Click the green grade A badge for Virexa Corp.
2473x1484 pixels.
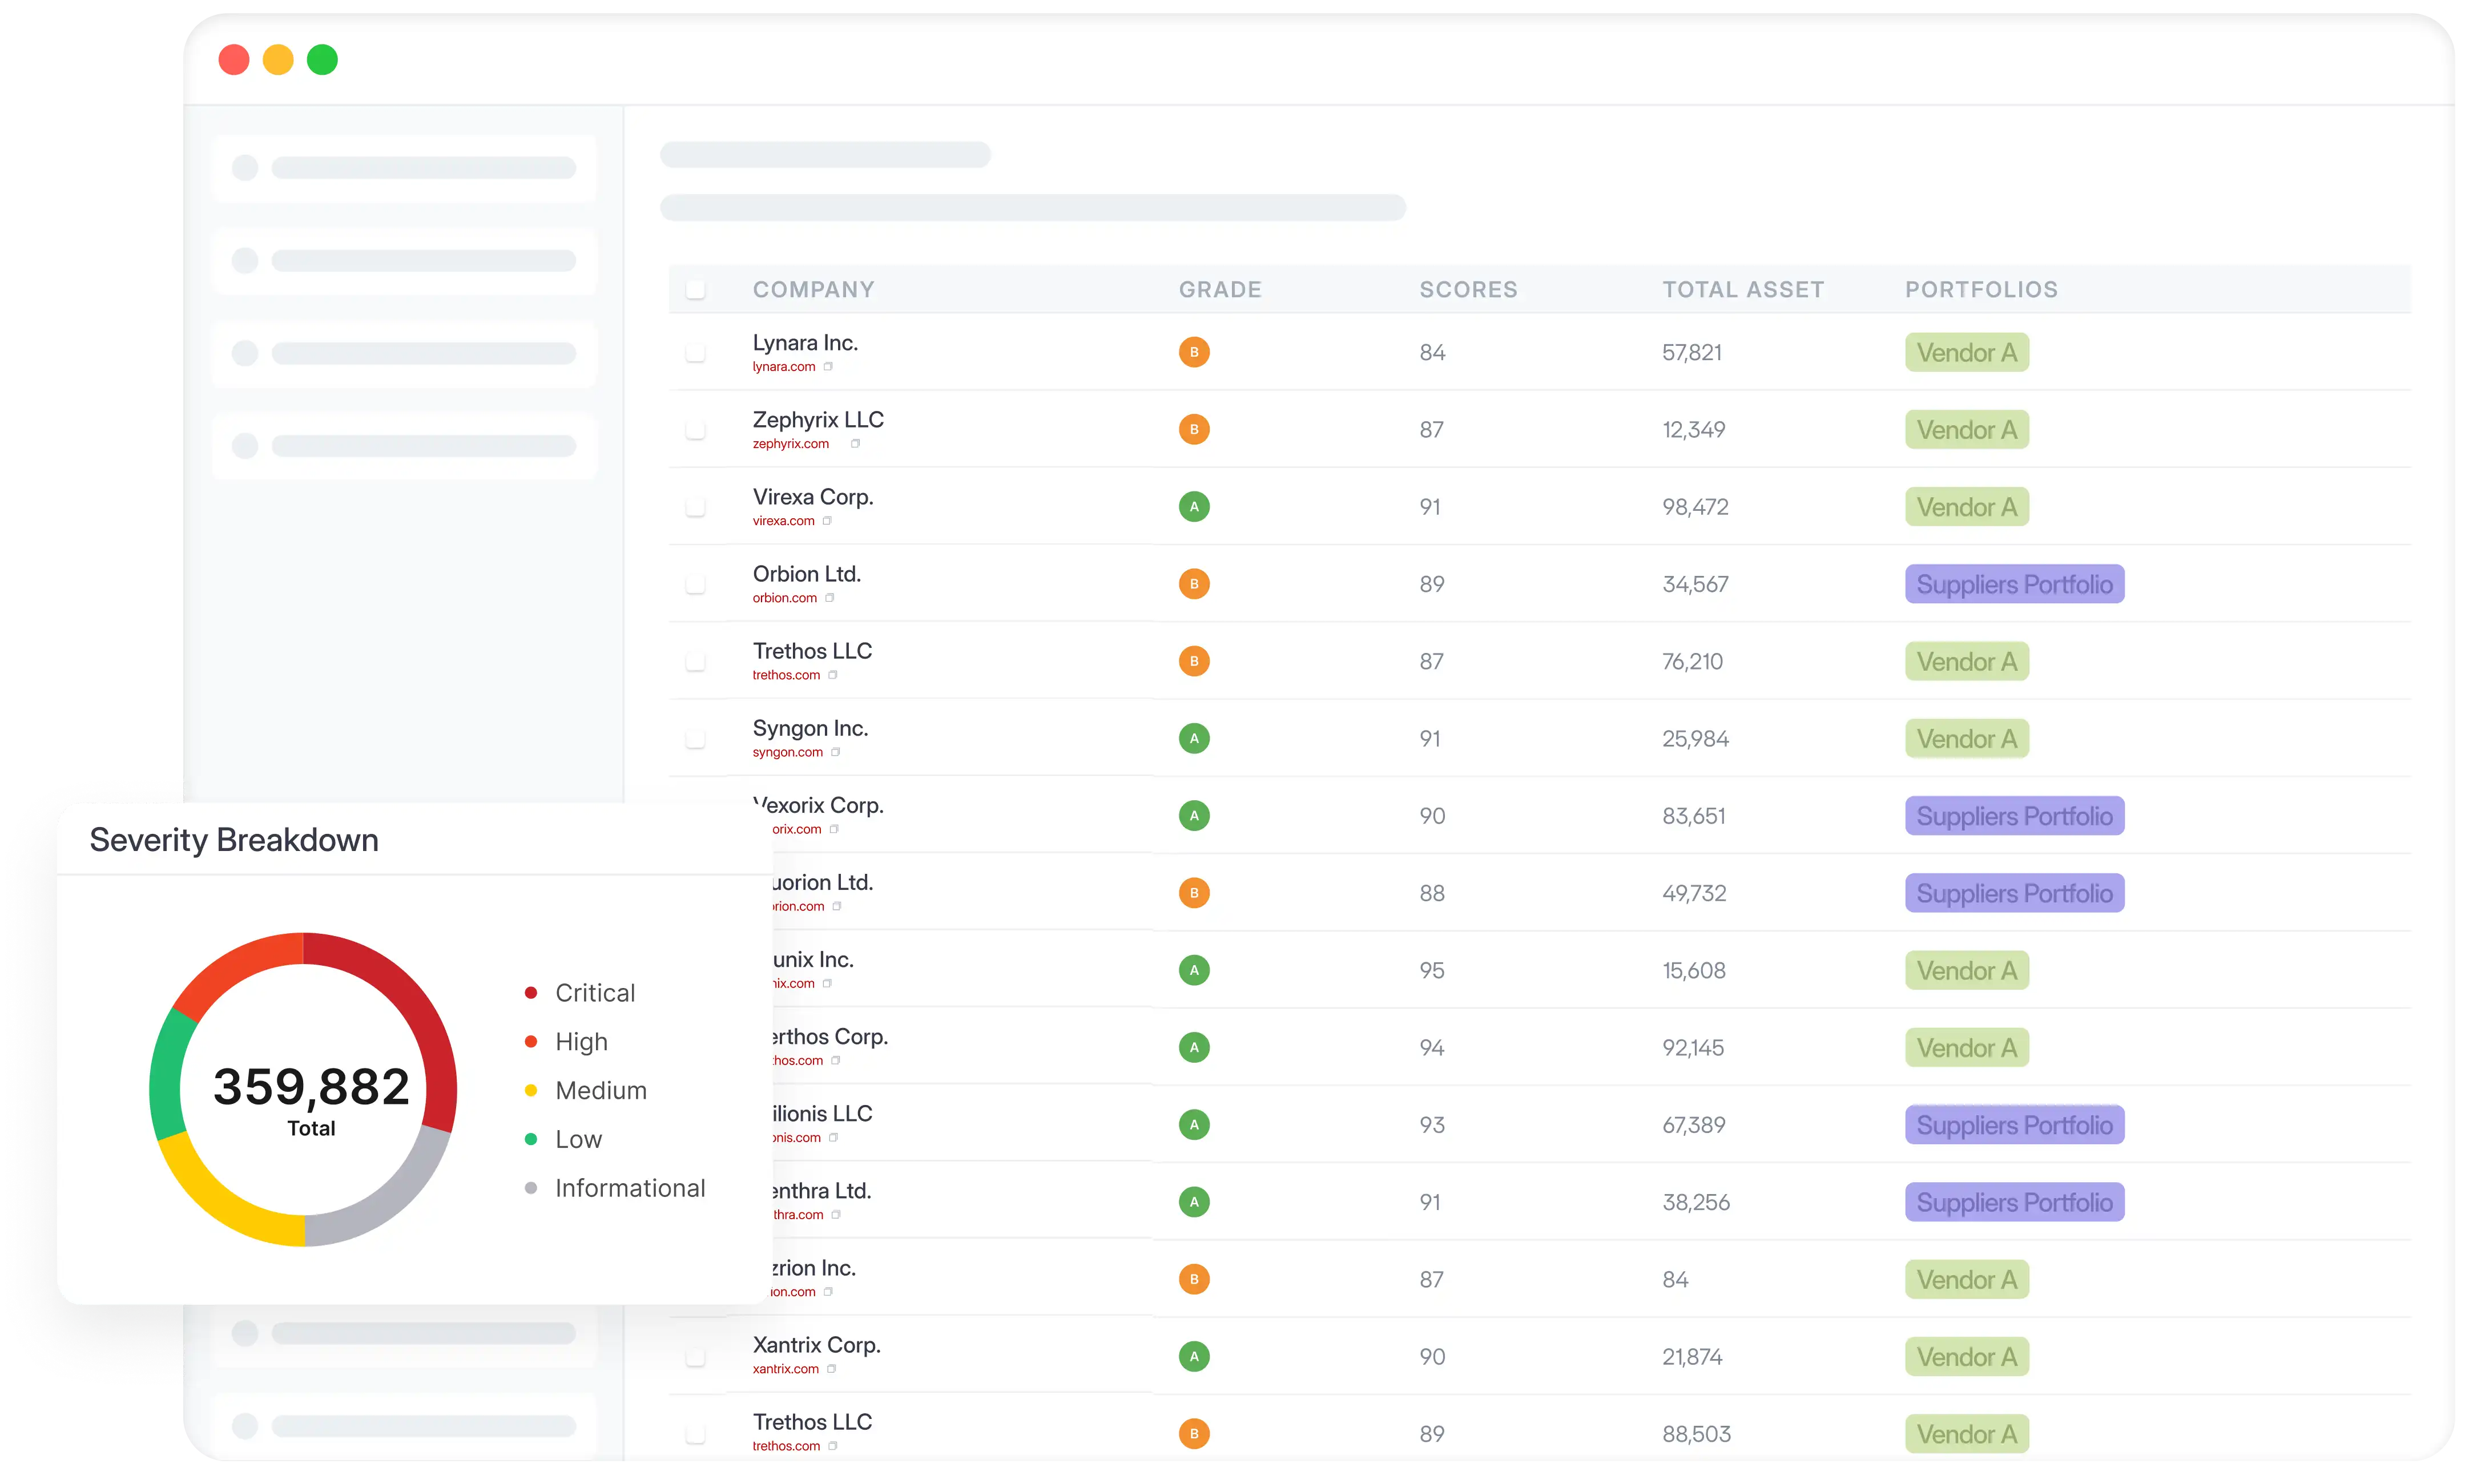(x=1194, y=507)
